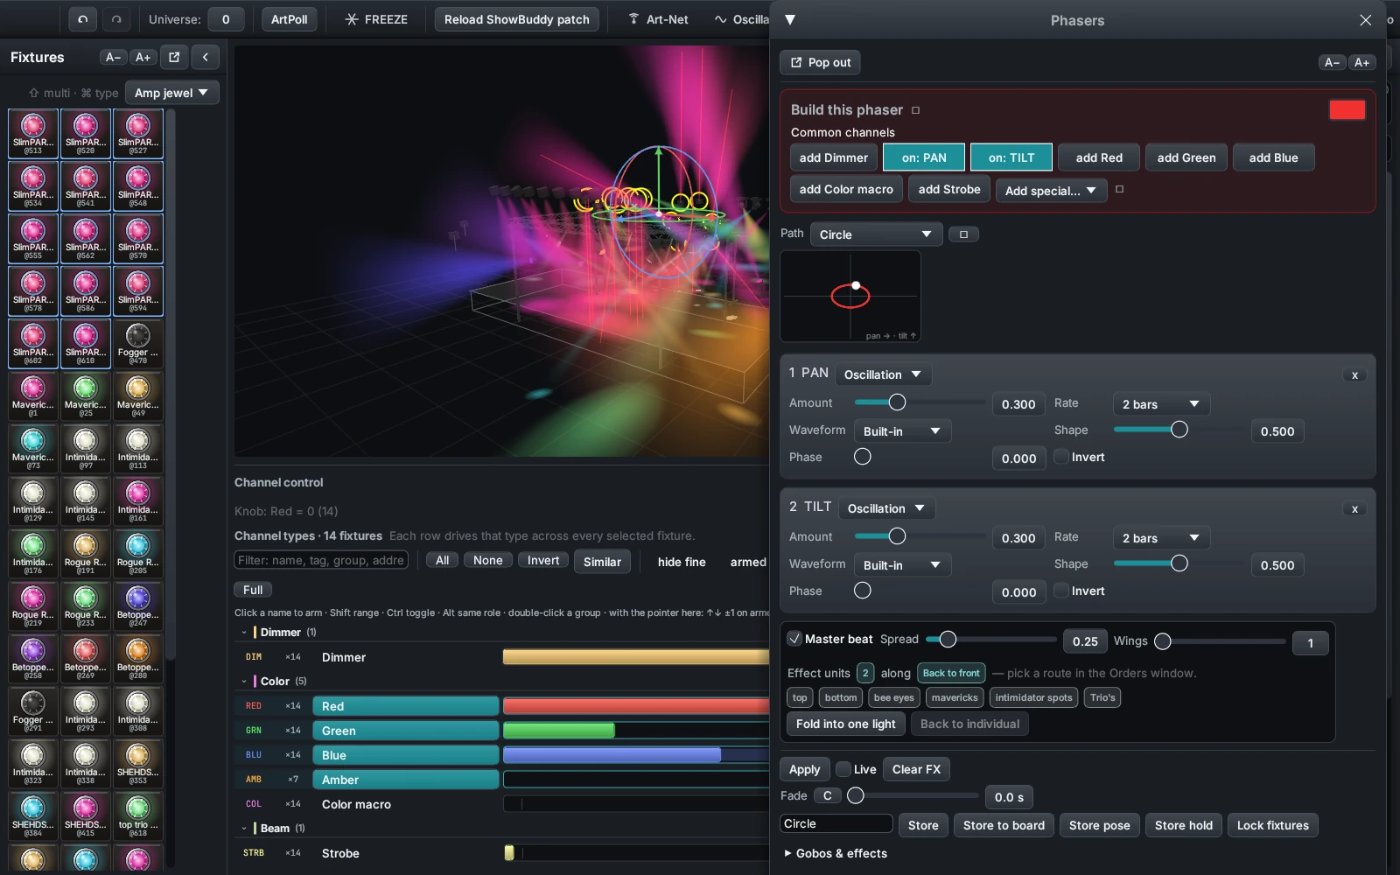The image size is (1400, 875).
Task: Click the Apply button
Action: (x=804, y=769)
